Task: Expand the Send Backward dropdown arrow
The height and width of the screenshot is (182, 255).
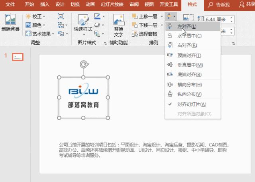Action: pos(162,25)
